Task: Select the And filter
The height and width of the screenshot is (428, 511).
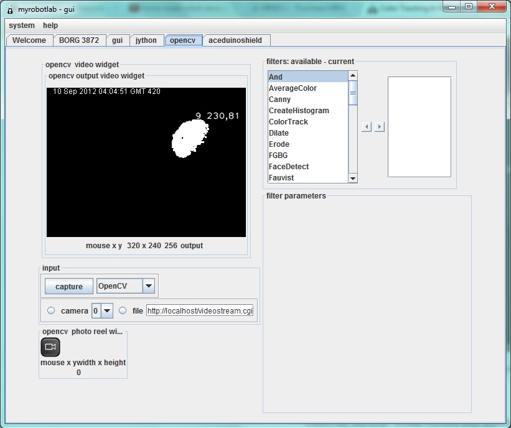Action: (x=308, y=77)
